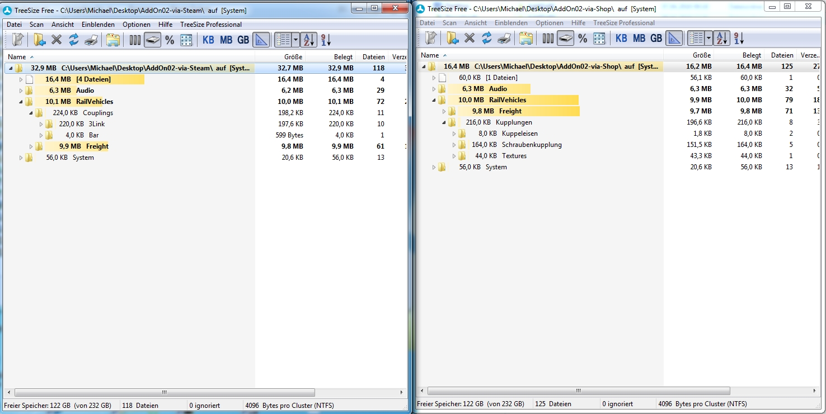This screenshot has width=826, height=414.
Task: Expand the Freight folder in via-Steam tree
Action: (x=31, y=146)
